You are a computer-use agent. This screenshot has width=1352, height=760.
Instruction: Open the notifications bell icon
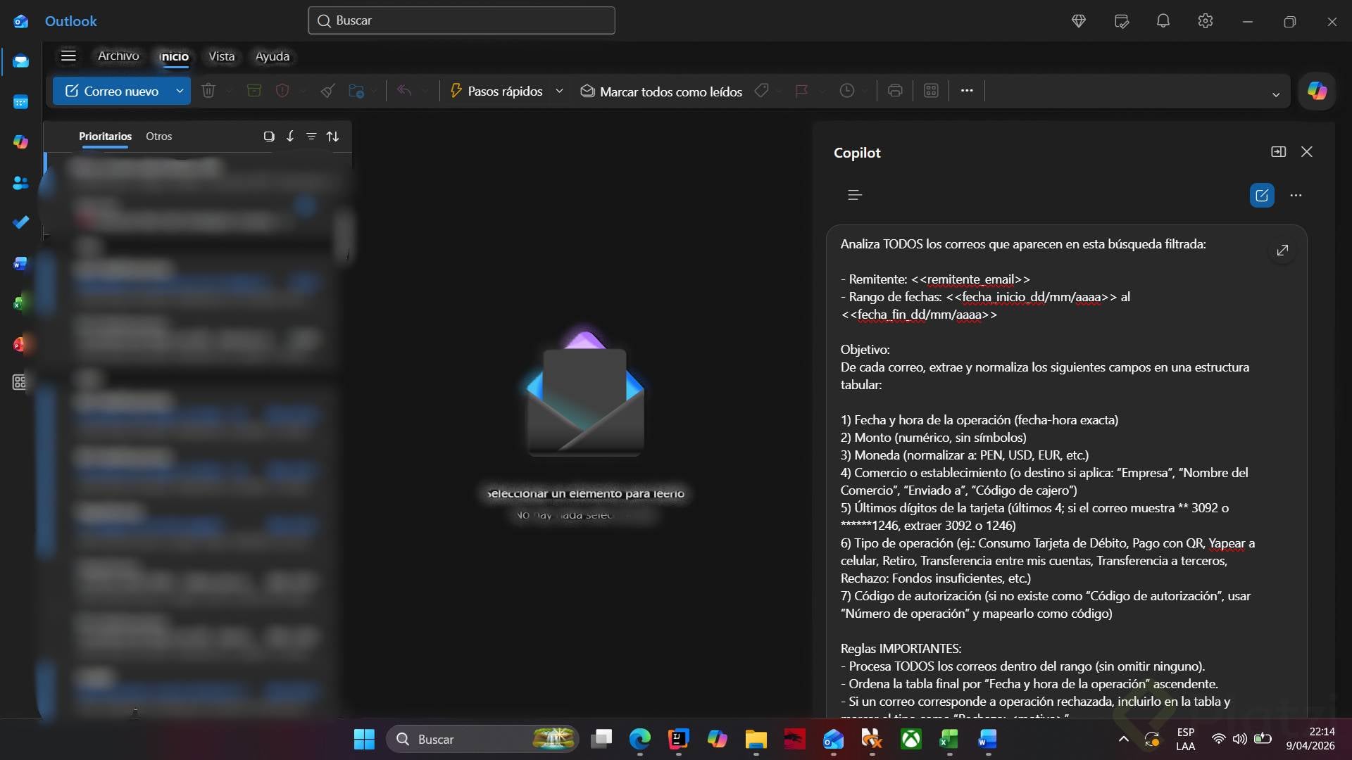pos(1163,21)
